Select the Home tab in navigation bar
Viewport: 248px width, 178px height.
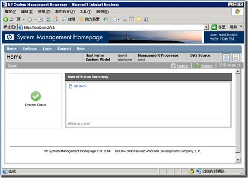tap(11, 49)
